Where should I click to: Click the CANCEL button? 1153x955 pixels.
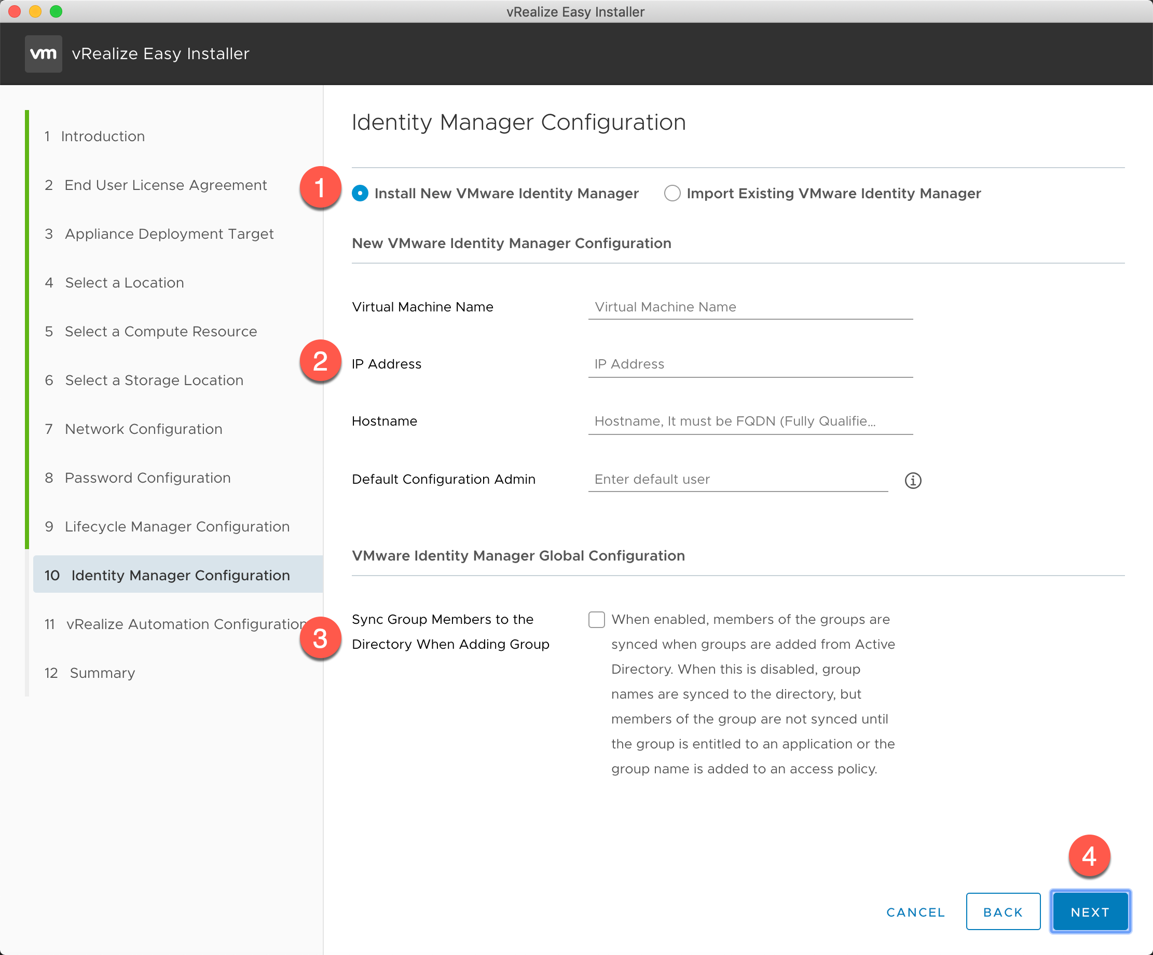tap(915, 912)
